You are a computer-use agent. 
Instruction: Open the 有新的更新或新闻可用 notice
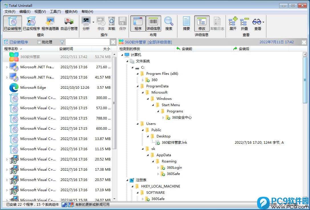[92, 205]
